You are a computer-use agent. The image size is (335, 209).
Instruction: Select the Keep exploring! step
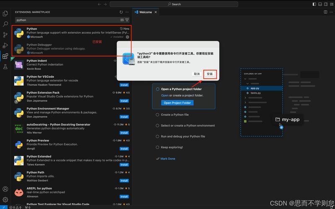point(169,147)
